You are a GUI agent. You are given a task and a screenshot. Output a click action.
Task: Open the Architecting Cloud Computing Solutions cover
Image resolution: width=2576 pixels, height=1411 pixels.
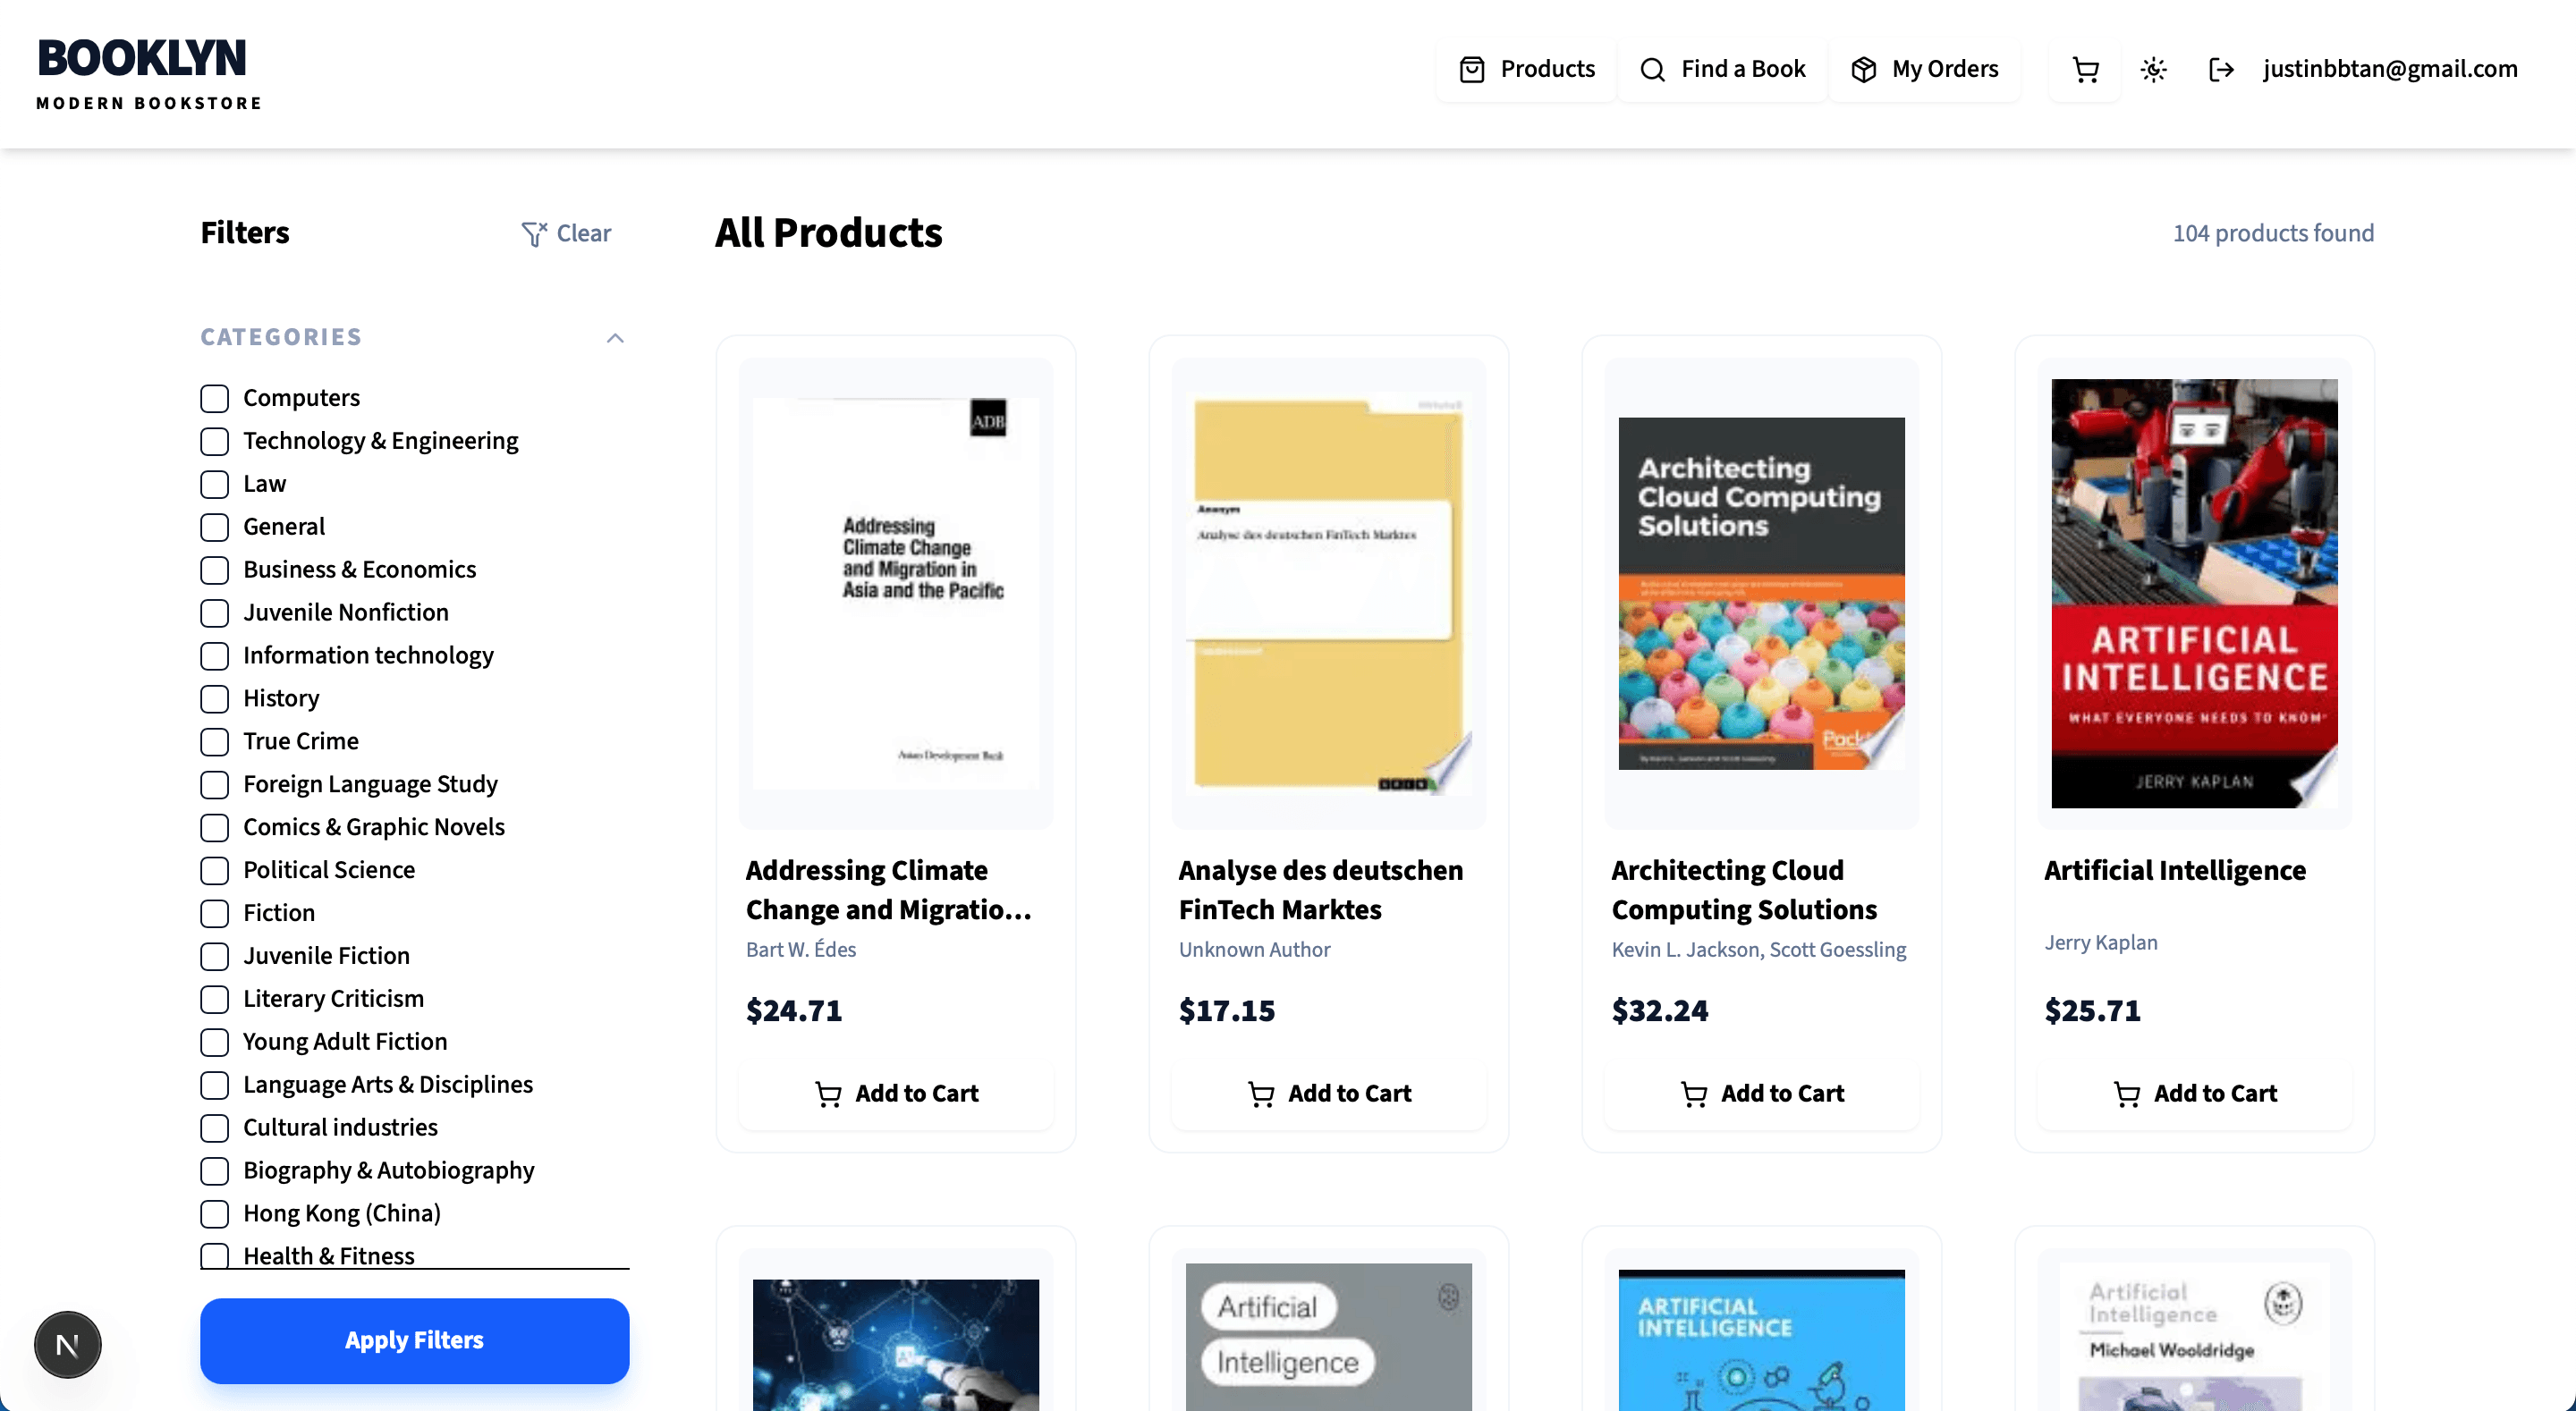pyautogui.click(x=1762, y=593)
